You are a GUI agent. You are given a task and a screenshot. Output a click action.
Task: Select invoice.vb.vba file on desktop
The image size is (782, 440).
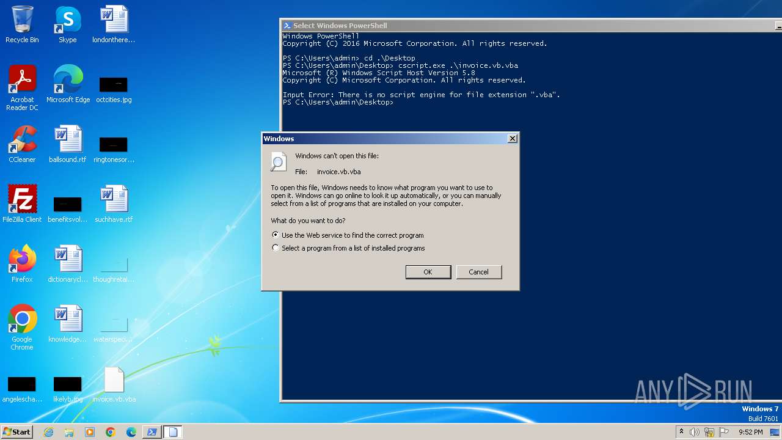(114, 384)
